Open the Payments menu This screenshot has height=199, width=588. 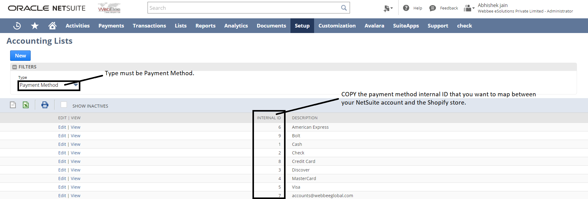coord(111,26)
